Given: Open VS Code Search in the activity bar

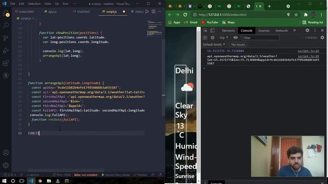Looking at the screenshot, I should coord(6,26).
